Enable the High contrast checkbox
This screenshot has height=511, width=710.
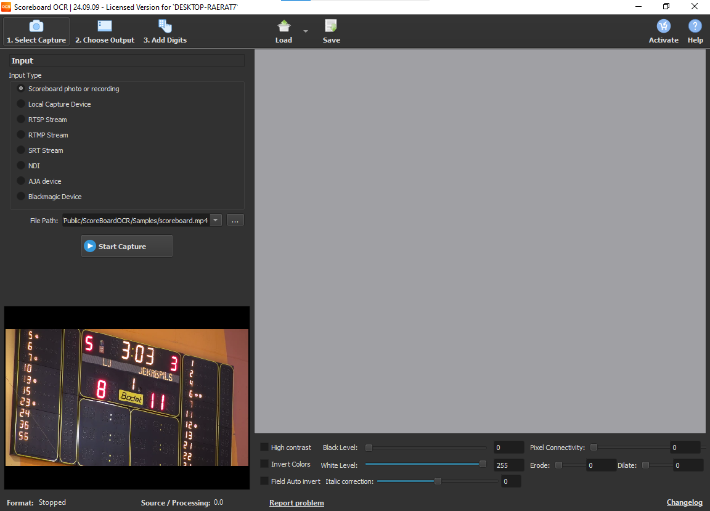point(264,447)
